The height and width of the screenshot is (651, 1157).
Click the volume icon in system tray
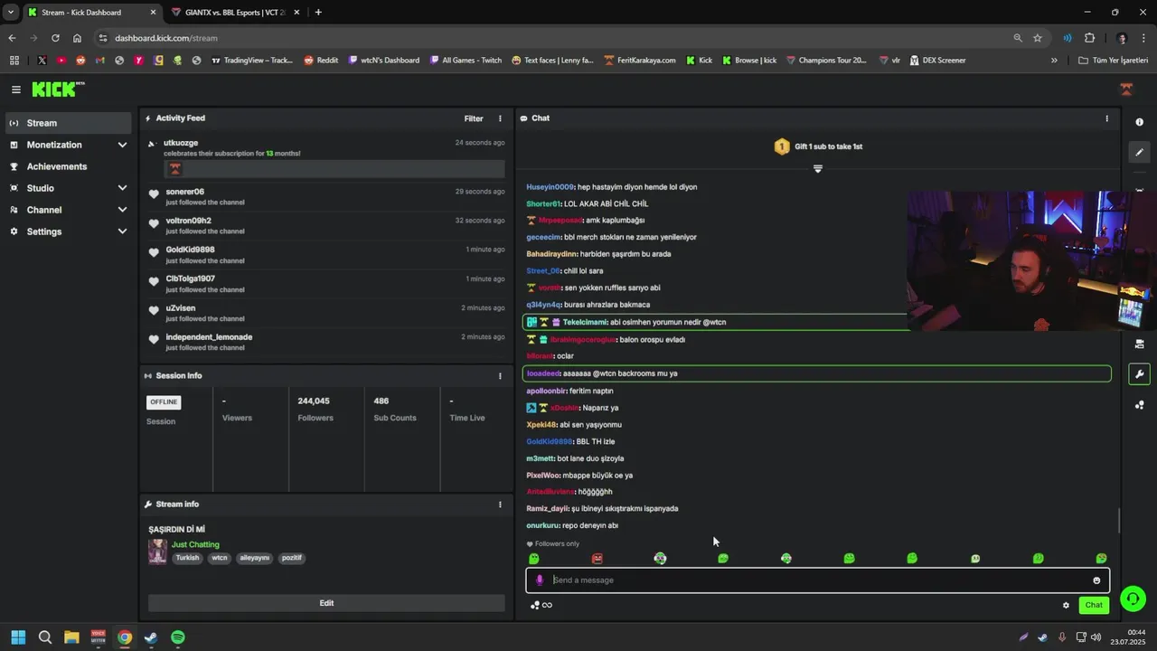pyautogui.click(x=1096, y=637)
